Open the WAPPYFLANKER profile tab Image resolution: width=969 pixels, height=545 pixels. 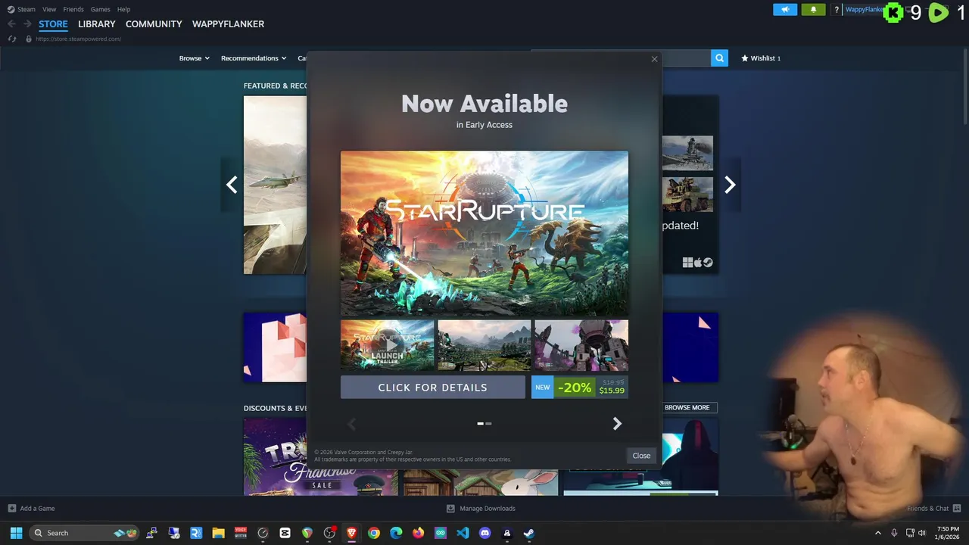[228, 24]
